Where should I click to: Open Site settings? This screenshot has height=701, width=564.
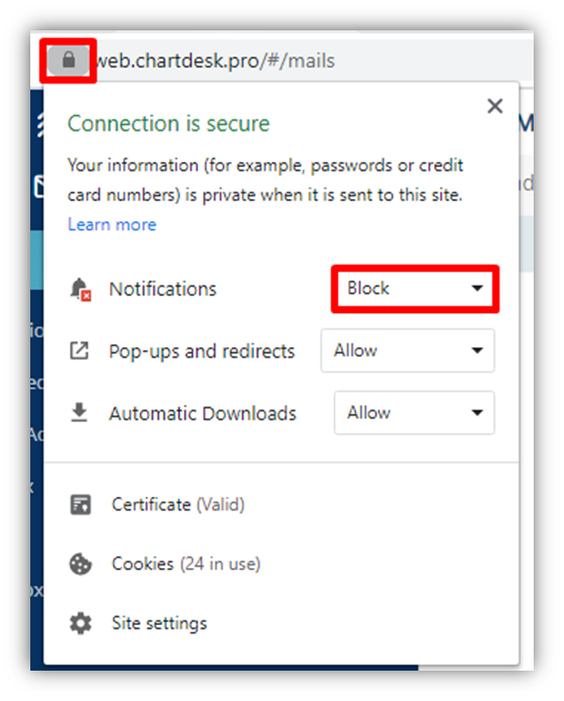(159, 623)
